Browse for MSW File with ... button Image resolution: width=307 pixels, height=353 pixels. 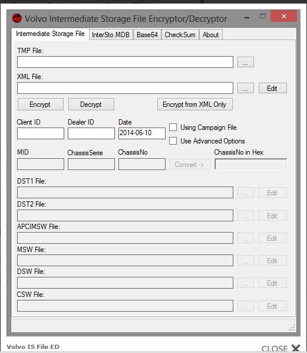click(x=246, y=260)
